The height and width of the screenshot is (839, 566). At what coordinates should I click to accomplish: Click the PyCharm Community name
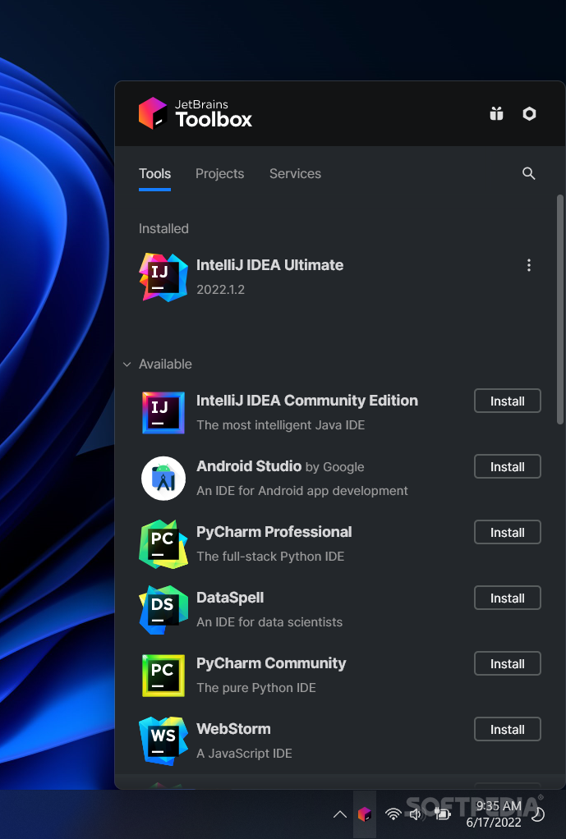click(x=271, y=663)
